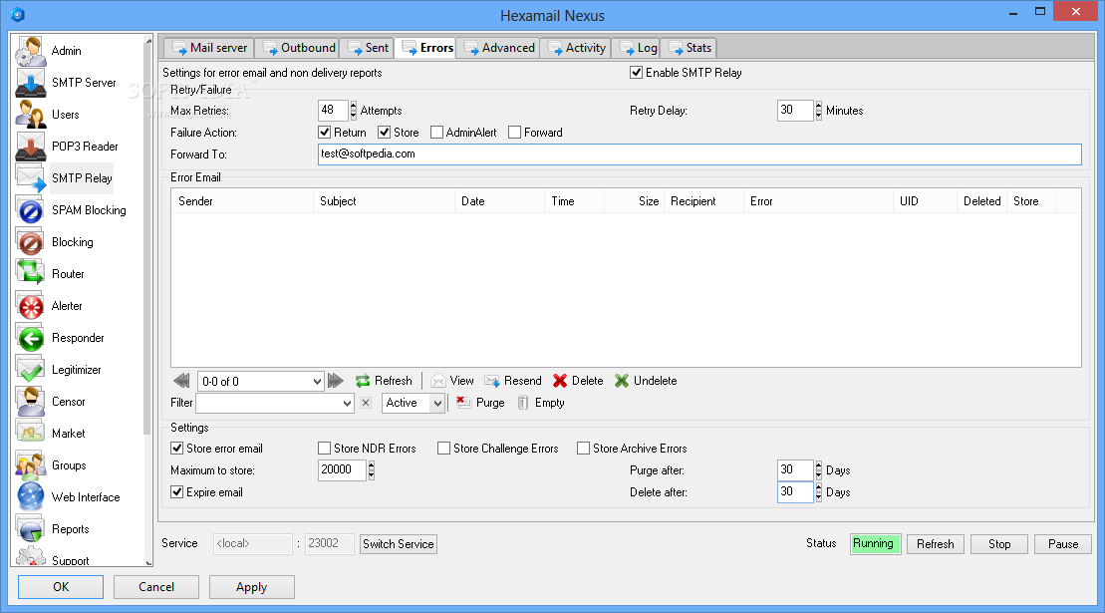Open the page range dropdown showing 0-0 of 0
Viewport: 1105px width, 613px height.
[261, 381]
